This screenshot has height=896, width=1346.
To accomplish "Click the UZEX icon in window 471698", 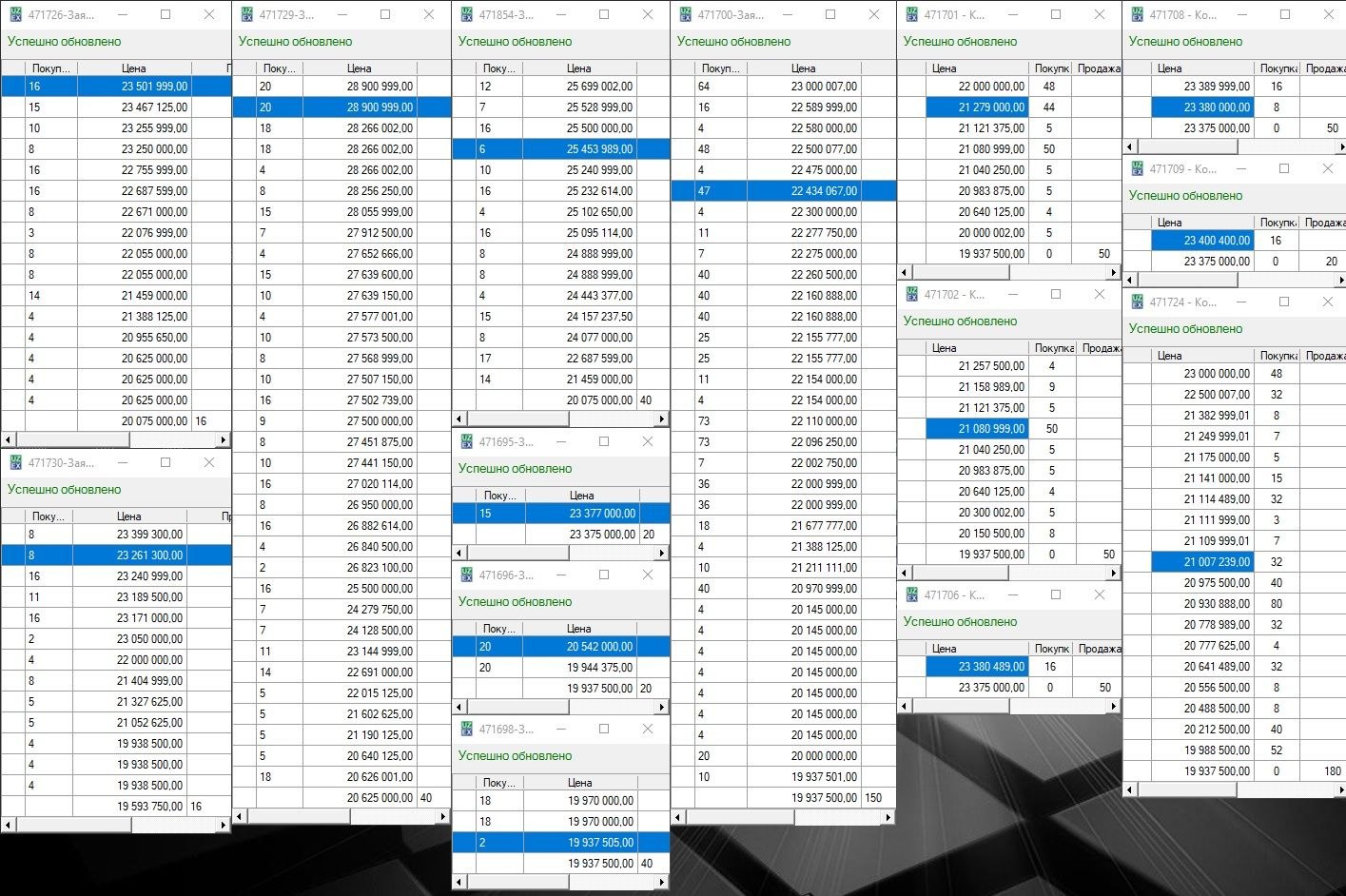I will click(467, 730).
